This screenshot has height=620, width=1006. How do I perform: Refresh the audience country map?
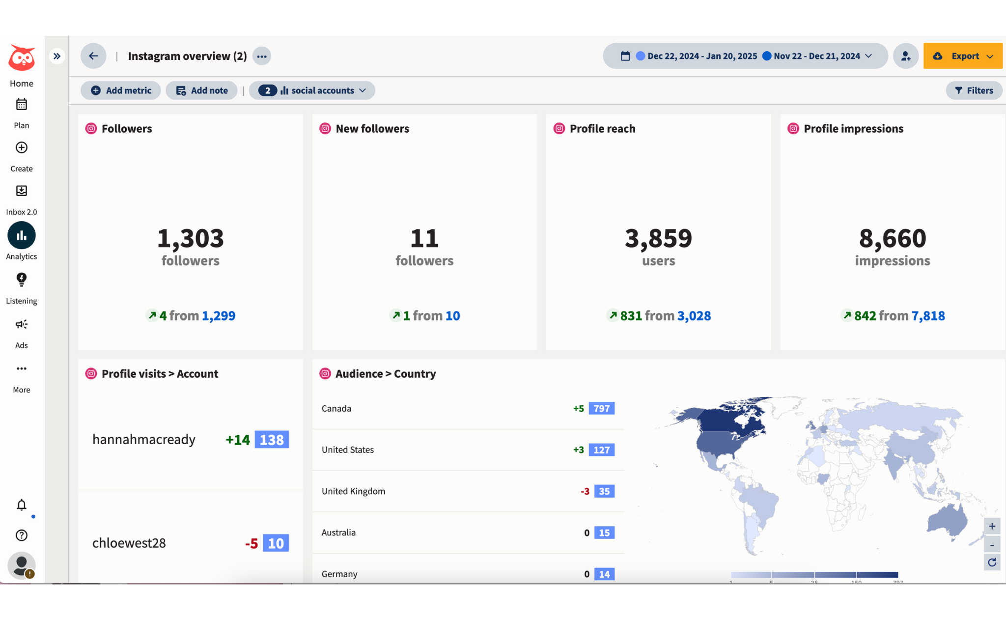coord(992,563)
